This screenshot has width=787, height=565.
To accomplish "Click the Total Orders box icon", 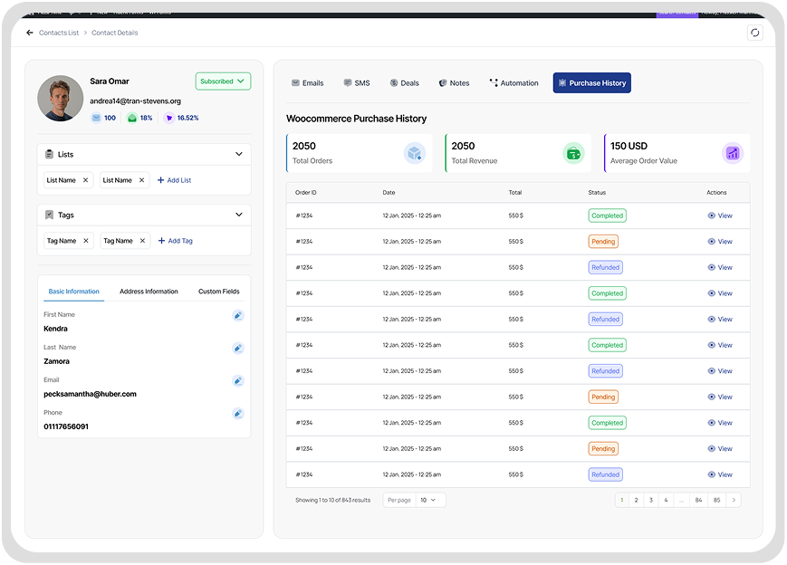I will tap(415, 153).
